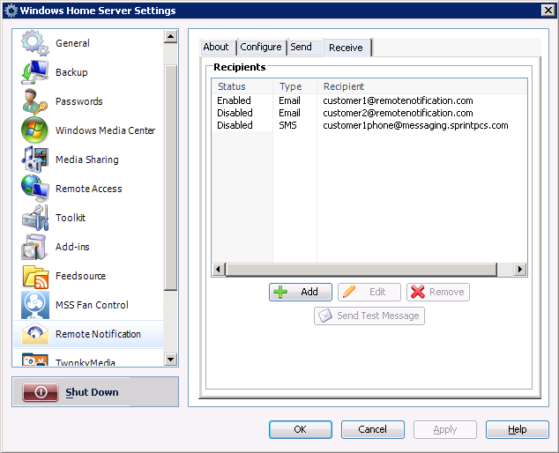
Task: Click the MSS Fan Control fan icon
Action: click(34, 305)
